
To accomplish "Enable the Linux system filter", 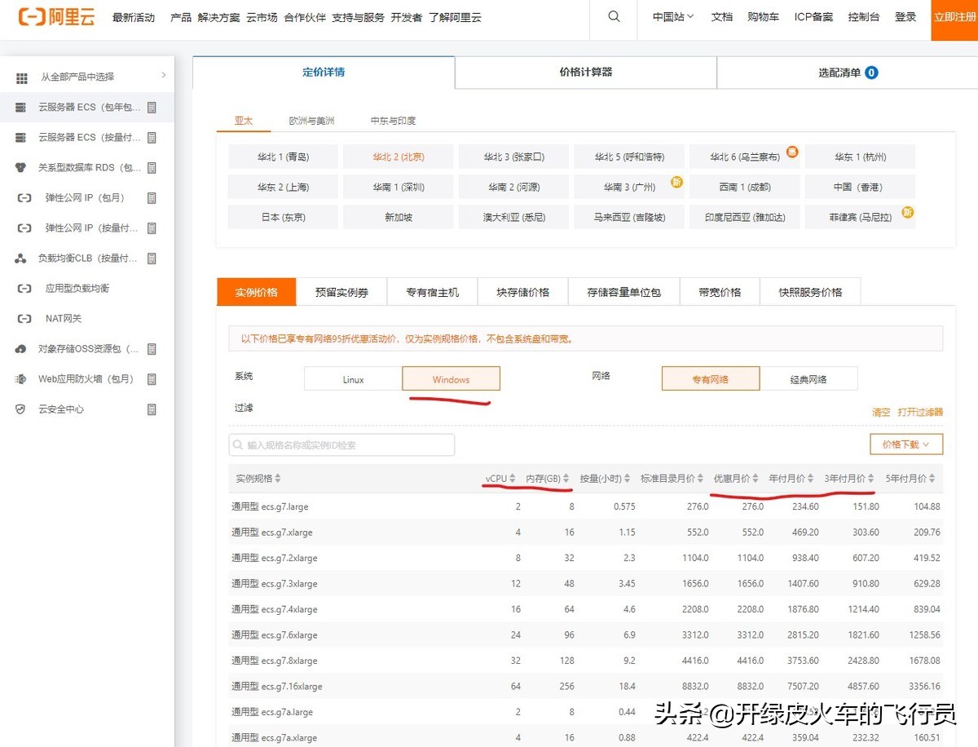I will (x=352, y=378).
